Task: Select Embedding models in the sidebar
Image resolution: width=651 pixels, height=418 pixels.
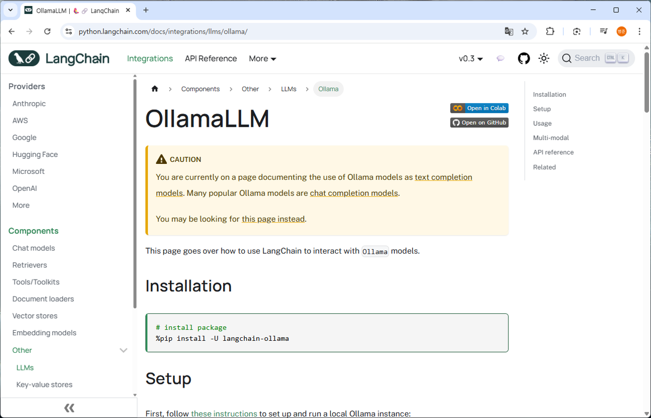Action: click(x=45, y=333)
